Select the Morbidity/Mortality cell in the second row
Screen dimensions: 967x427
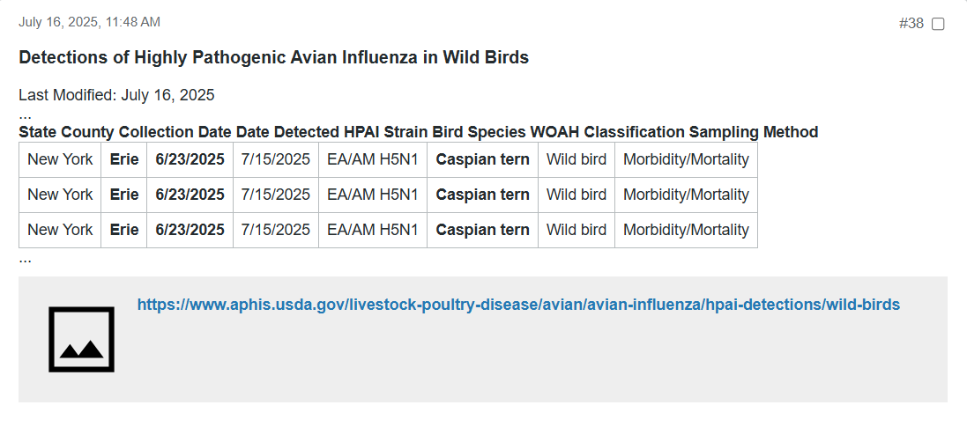click(x=686, y=195)
